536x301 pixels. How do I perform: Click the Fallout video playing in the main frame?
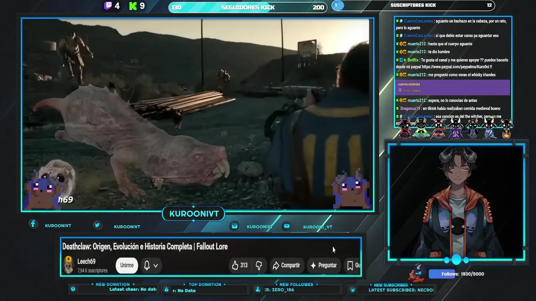197,115
